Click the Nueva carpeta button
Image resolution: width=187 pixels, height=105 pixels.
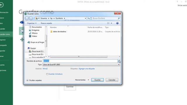coord(46,23)
